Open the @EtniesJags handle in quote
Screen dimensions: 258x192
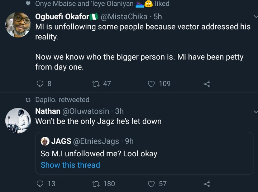point(96,141)
